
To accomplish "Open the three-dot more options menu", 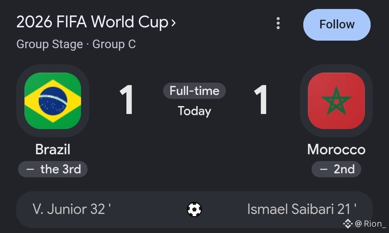I will [x=278, y=23].
